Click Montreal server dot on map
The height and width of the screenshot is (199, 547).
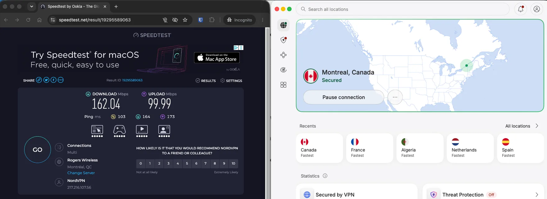466,66
